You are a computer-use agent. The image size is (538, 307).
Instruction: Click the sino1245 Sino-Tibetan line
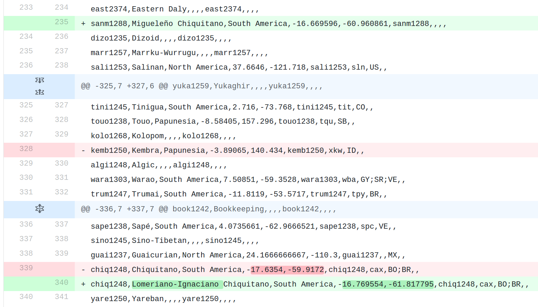pos(175,240)
